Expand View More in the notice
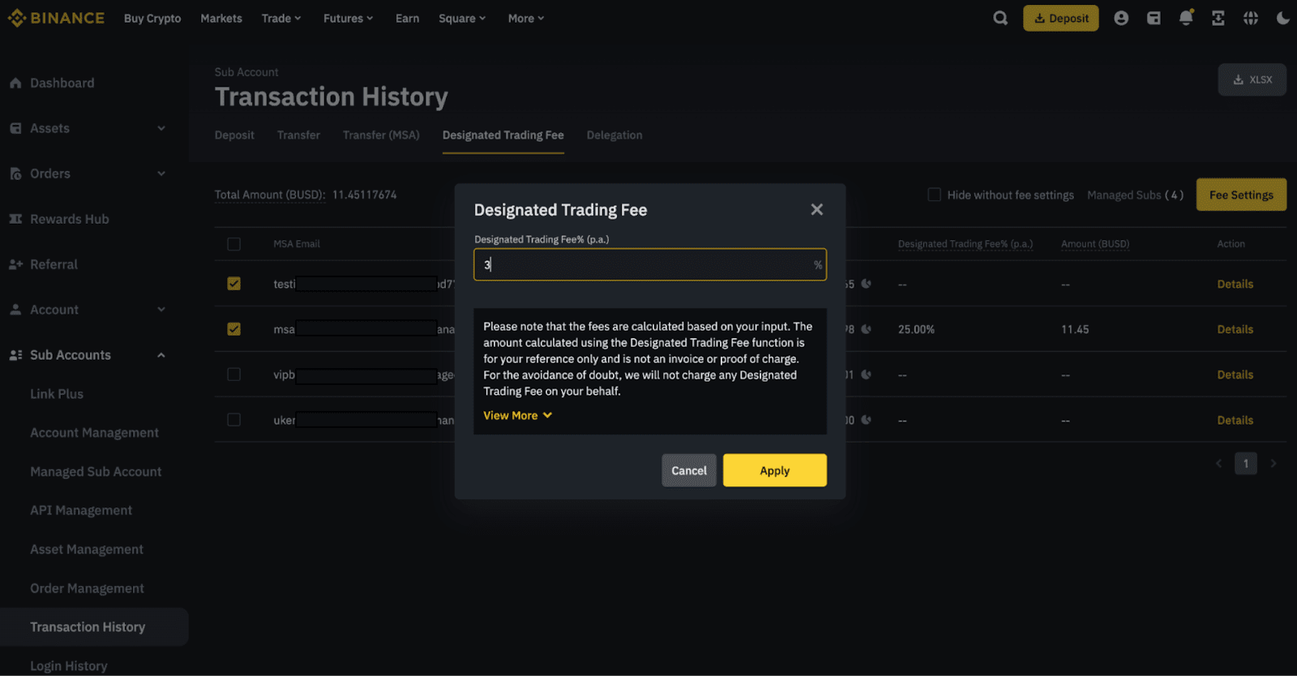 (x=517, y=415)
